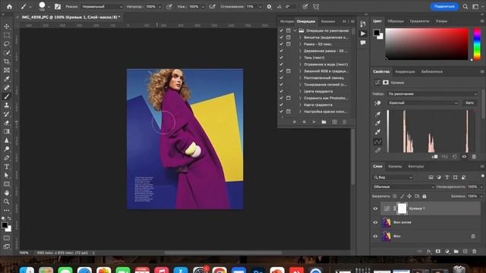This screenshot has width=486, height=273.
Task: Open the brush settings panel icon
Action: pos(58,7)
